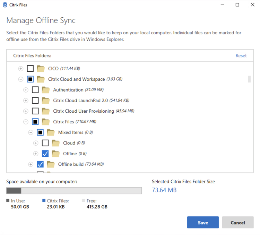Select the Citrix Cloud and Workspace folder icon
Screen dimensions: 260x235
[41, 79]
